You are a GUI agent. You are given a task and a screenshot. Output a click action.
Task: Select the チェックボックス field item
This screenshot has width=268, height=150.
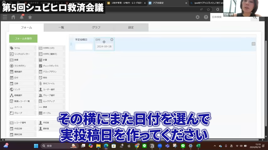51,66
